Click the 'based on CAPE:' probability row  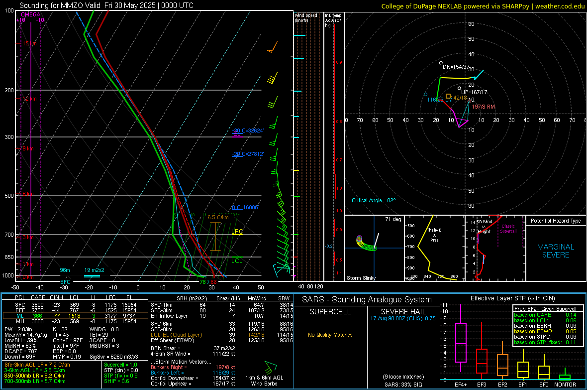pos(545,315)
